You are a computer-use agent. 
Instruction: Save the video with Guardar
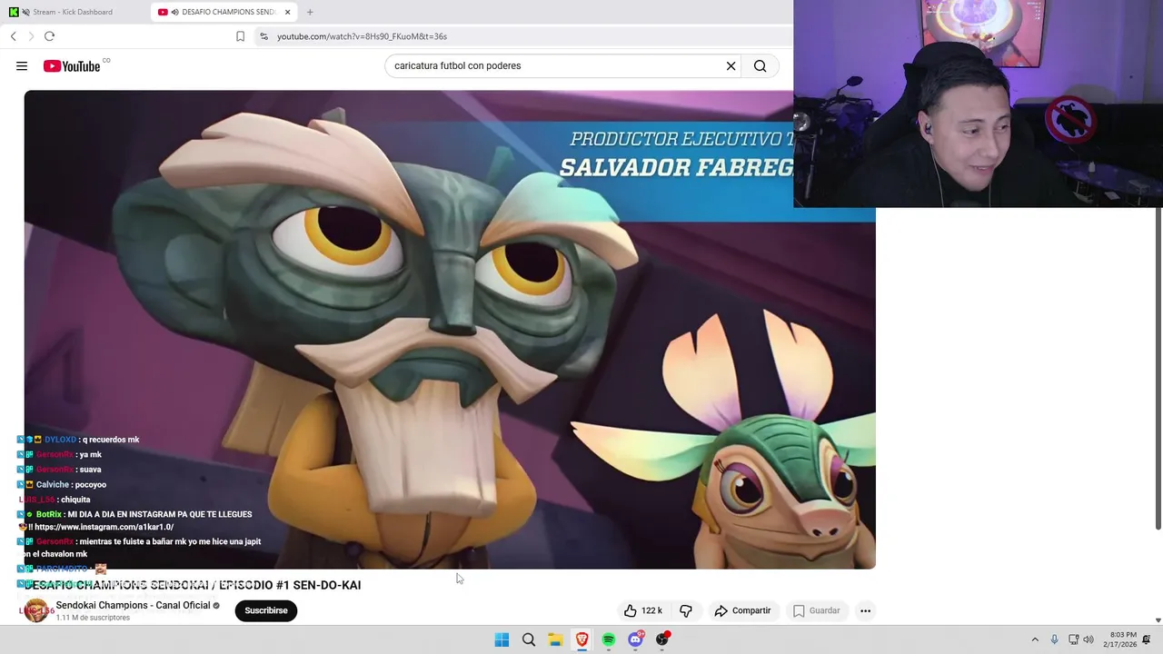pos(816,610)
